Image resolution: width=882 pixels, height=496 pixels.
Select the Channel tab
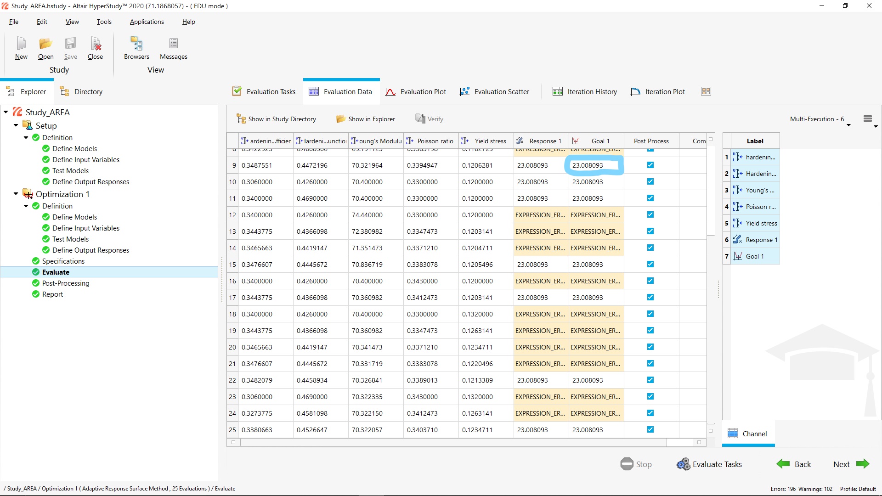tap(748, 434)
